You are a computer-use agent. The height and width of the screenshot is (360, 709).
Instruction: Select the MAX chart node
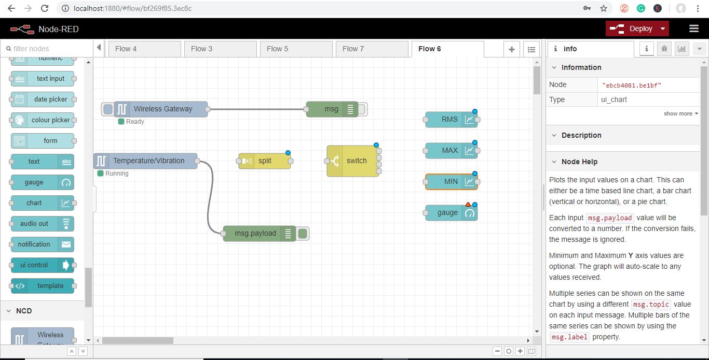pyautogui.click(x=452, y=151)
